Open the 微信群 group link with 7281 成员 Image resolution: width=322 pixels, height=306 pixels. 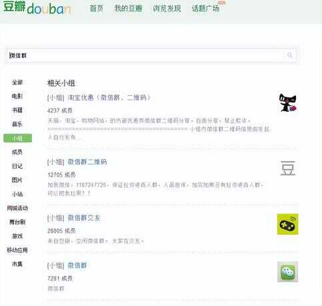tap(77, 265)
